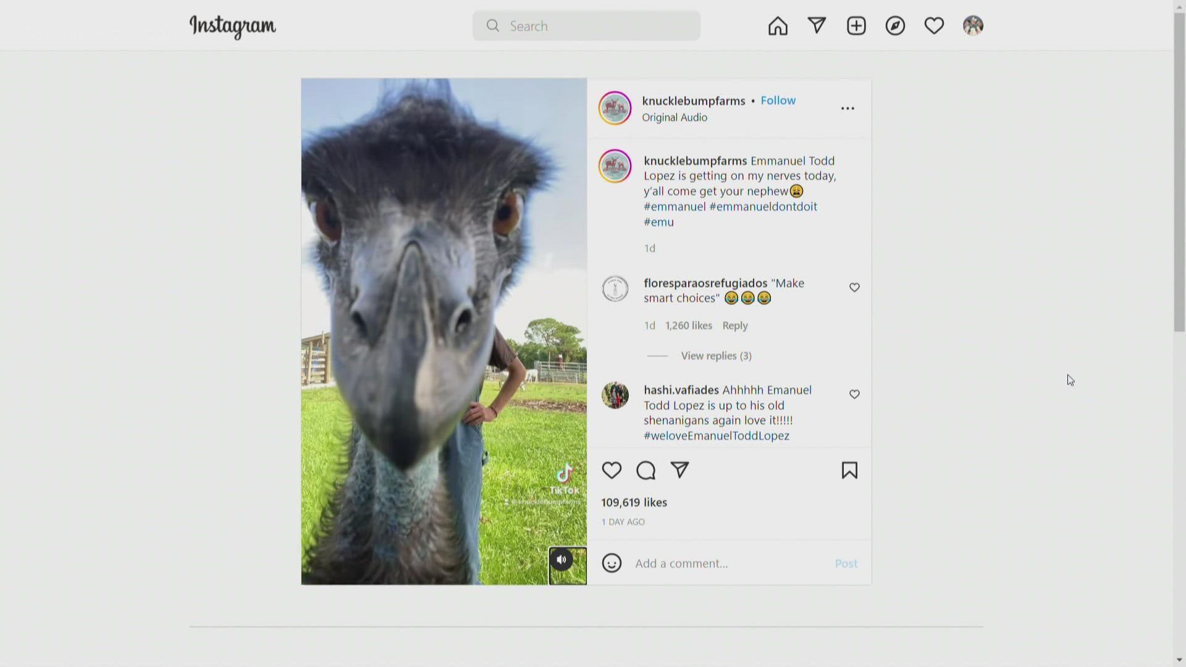Save post with bookmark icon
The image size is (1186, 667).
(849, 471)
